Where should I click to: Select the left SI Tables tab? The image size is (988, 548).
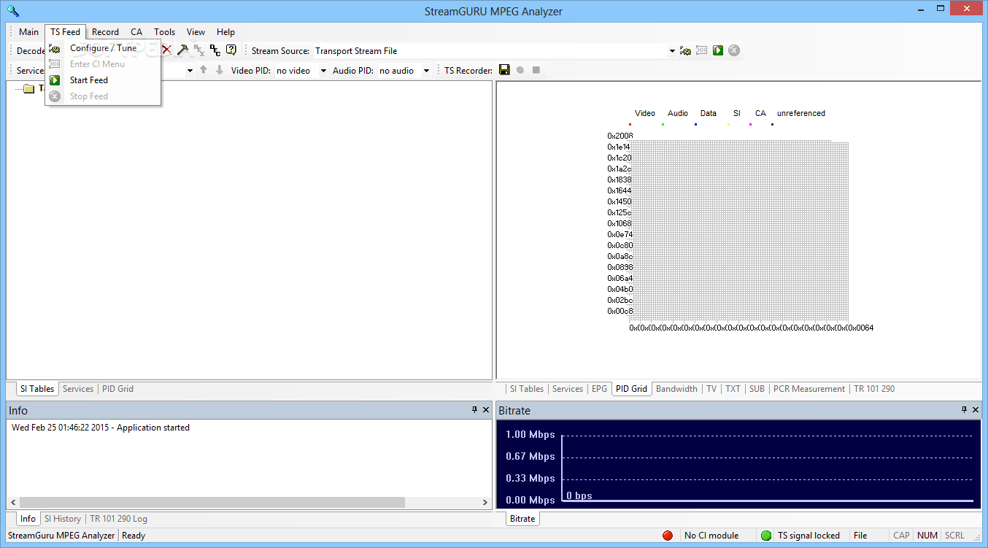point(37,389)
